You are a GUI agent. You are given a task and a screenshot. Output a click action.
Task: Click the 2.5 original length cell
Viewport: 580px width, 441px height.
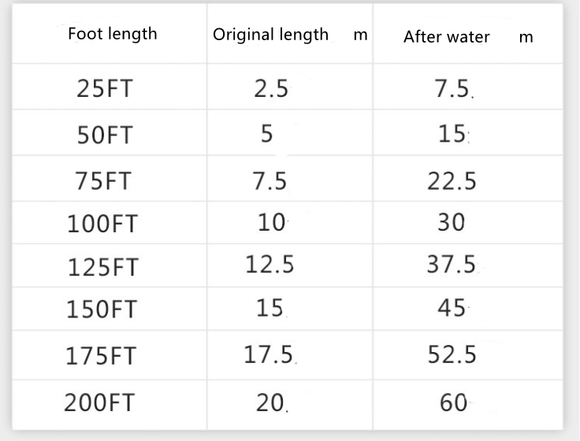[271, 89]
